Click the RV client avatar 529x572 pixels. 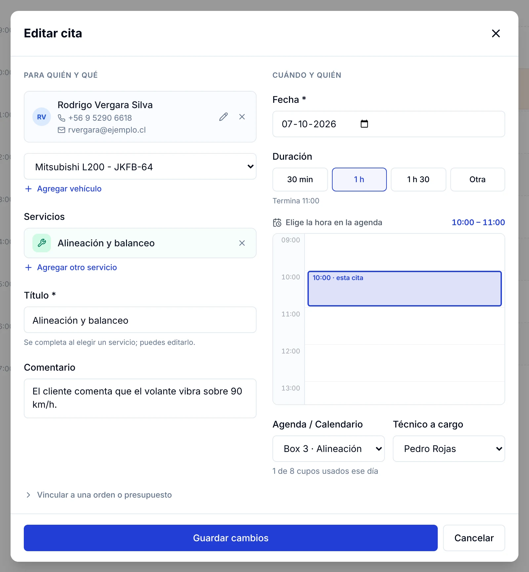coord(42,117)
